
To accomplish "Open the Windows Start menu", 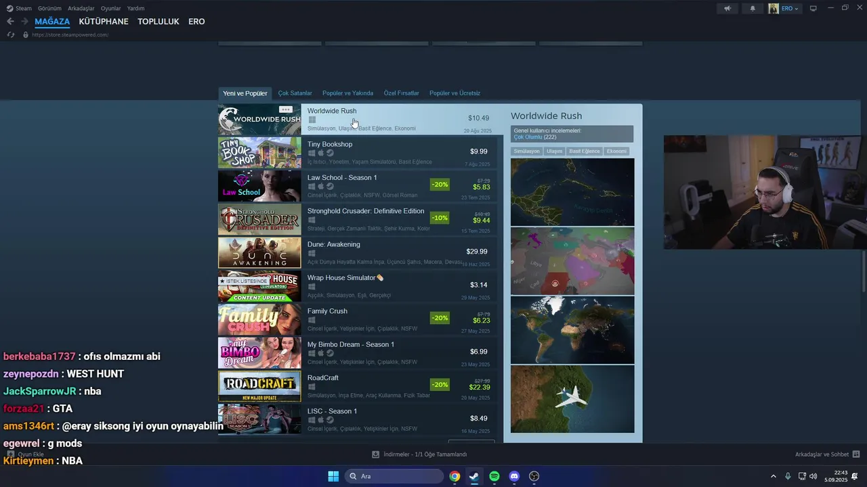I will tap(333, 476).
